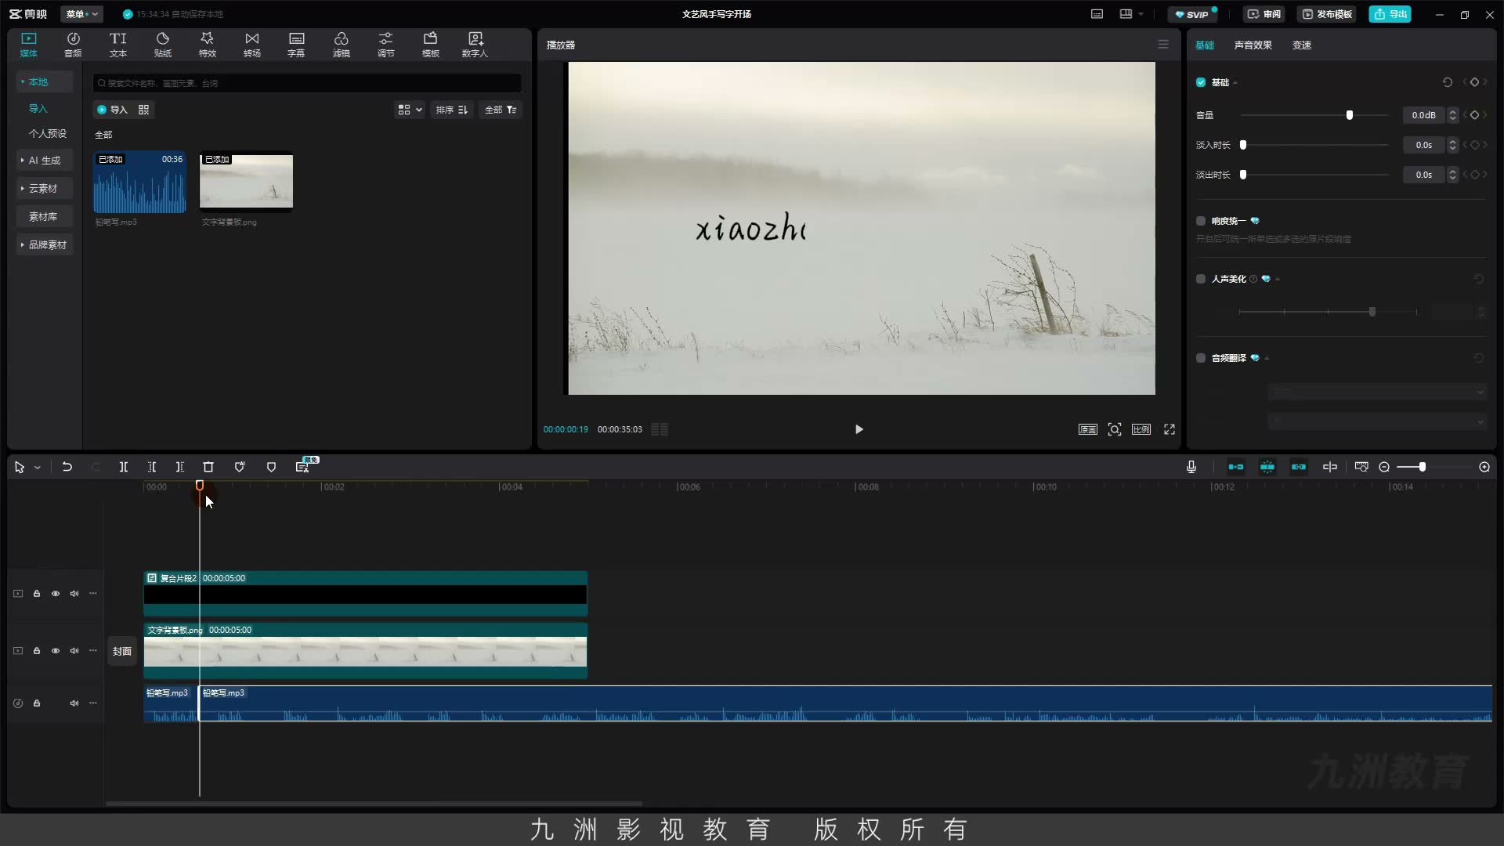Expand the AI 生成 sidebar item
This screenshot has height=846, width=1504.
pyautogui.click(x=45, y=160)
